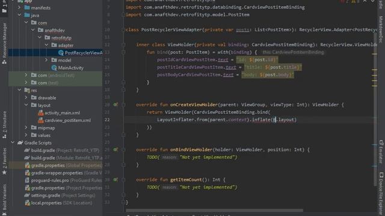Collapse the adapter package
Viewport: 385px width, 216px height.
coord(46,46)
